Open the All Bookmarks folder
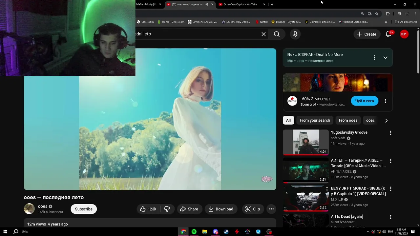The width and height of the screenshot is (420, 236). [x=406, y=22]
